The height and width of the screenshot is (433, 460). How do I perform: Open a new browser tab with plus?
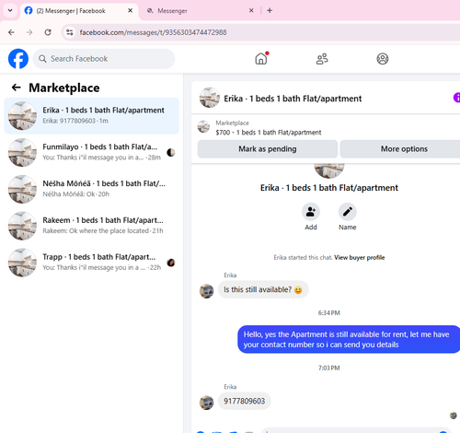(270, 10)
